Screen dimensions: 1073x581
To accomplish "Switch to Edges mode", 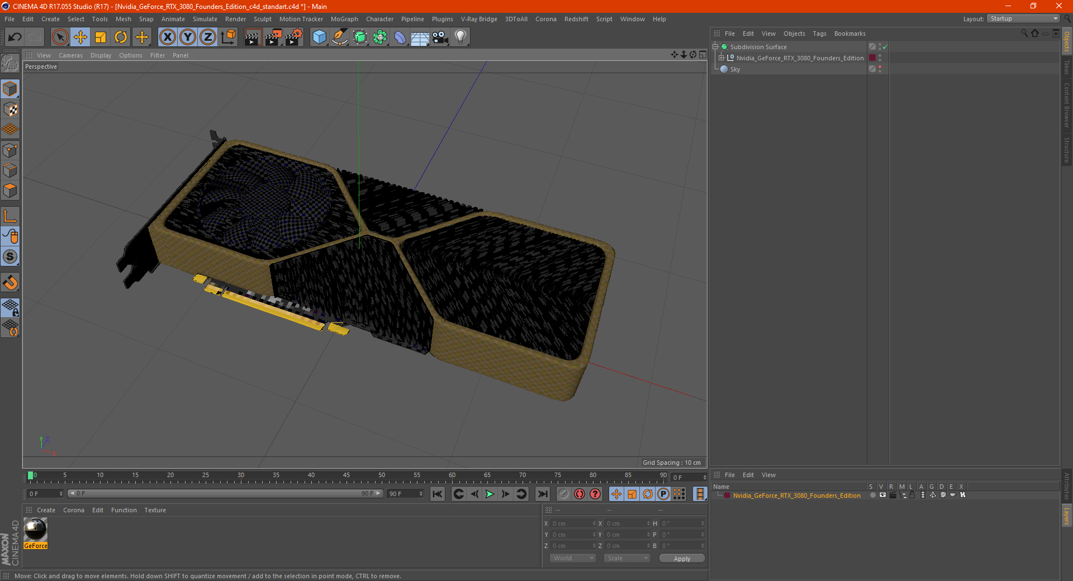I will 10,170.
